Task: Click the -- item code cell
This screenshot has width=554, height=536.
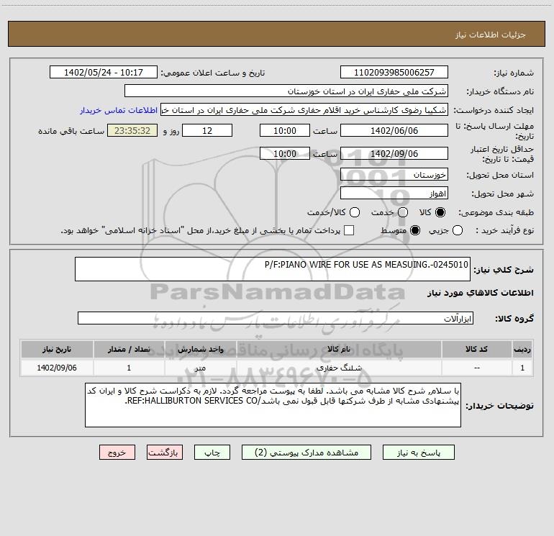Action: tap(476, 368)
